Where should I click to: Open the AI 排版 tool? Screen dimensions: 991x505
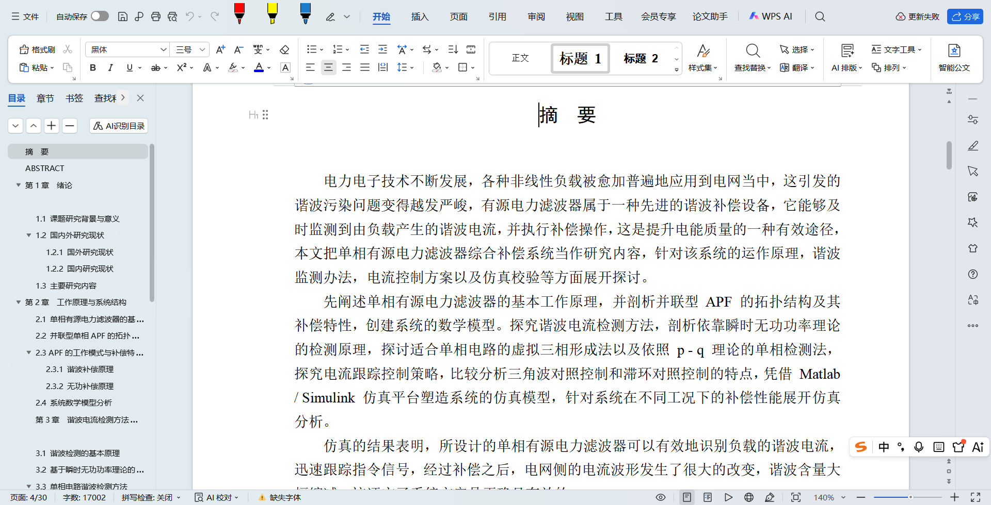[847, 58]
